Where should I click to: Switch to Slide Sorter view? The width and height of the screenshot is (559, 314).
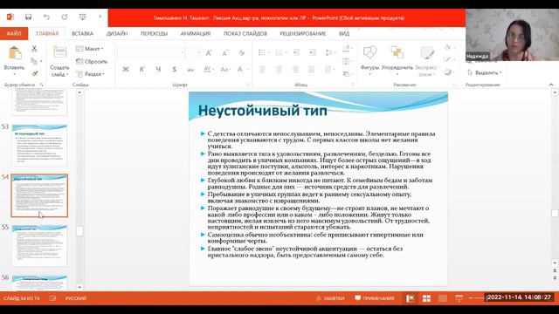[426, 298]
